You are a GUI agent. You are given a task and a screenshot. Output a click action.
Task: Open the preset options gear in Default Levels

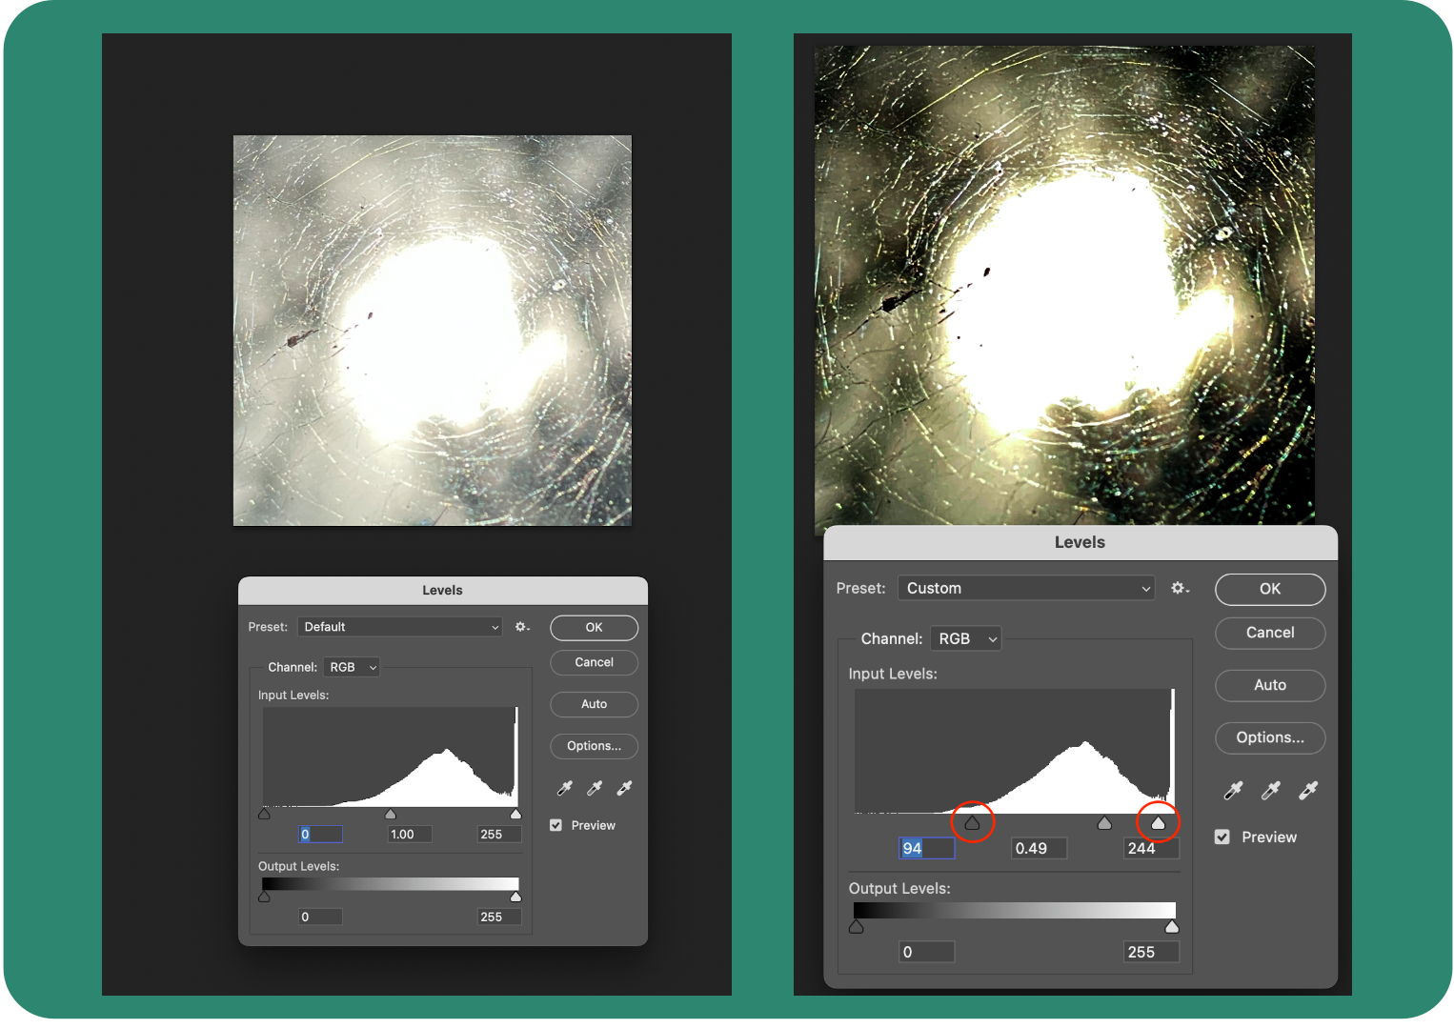[x=522, y=626]
